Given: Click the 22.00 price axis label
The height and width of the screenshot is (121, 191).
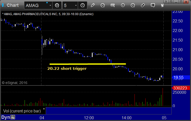Looking at the screenshot, I should pos(178,31).
